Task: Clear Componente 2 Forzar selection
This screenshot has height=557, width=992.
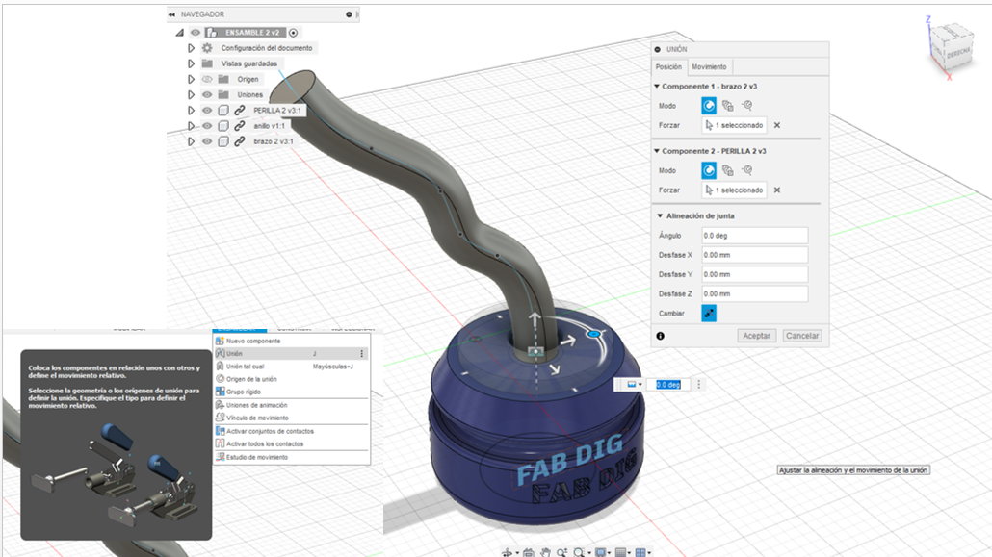Action: pos(777,190)
